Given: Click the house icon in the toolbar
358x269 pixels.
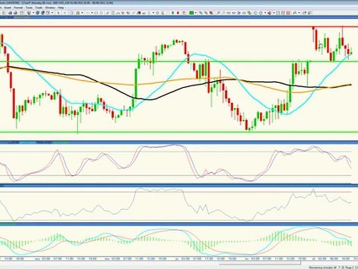Looking at the screenshot, I should point(78,13).
